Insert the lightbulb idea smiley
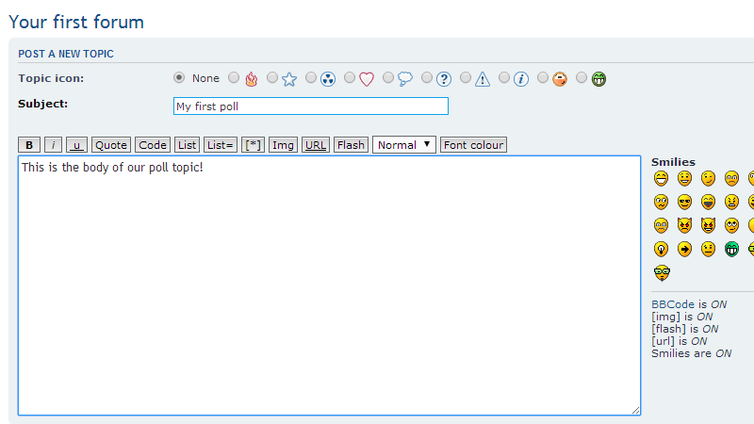Viewport: 754px width, 424px height. [x=660, y=249]
